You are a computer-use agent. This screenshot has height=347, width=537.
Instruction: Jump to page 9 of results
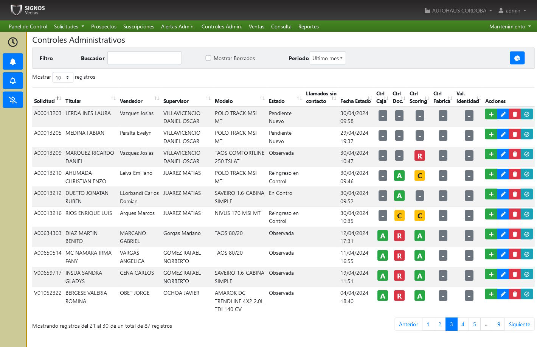[x=498, y=324]
